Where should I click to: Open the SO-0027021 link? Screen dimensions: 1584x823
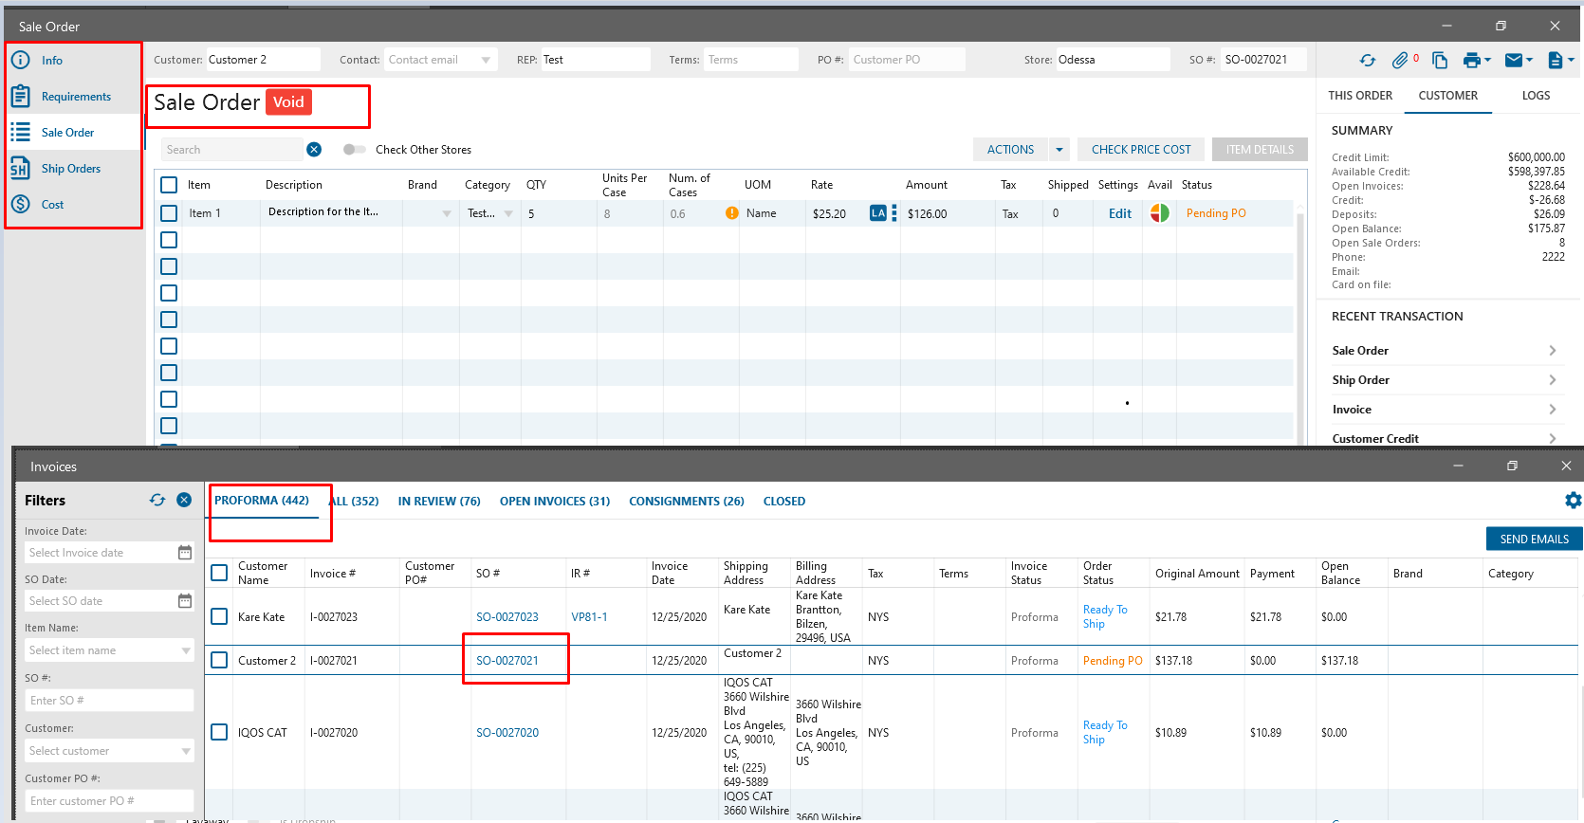[x=507, y=660]
